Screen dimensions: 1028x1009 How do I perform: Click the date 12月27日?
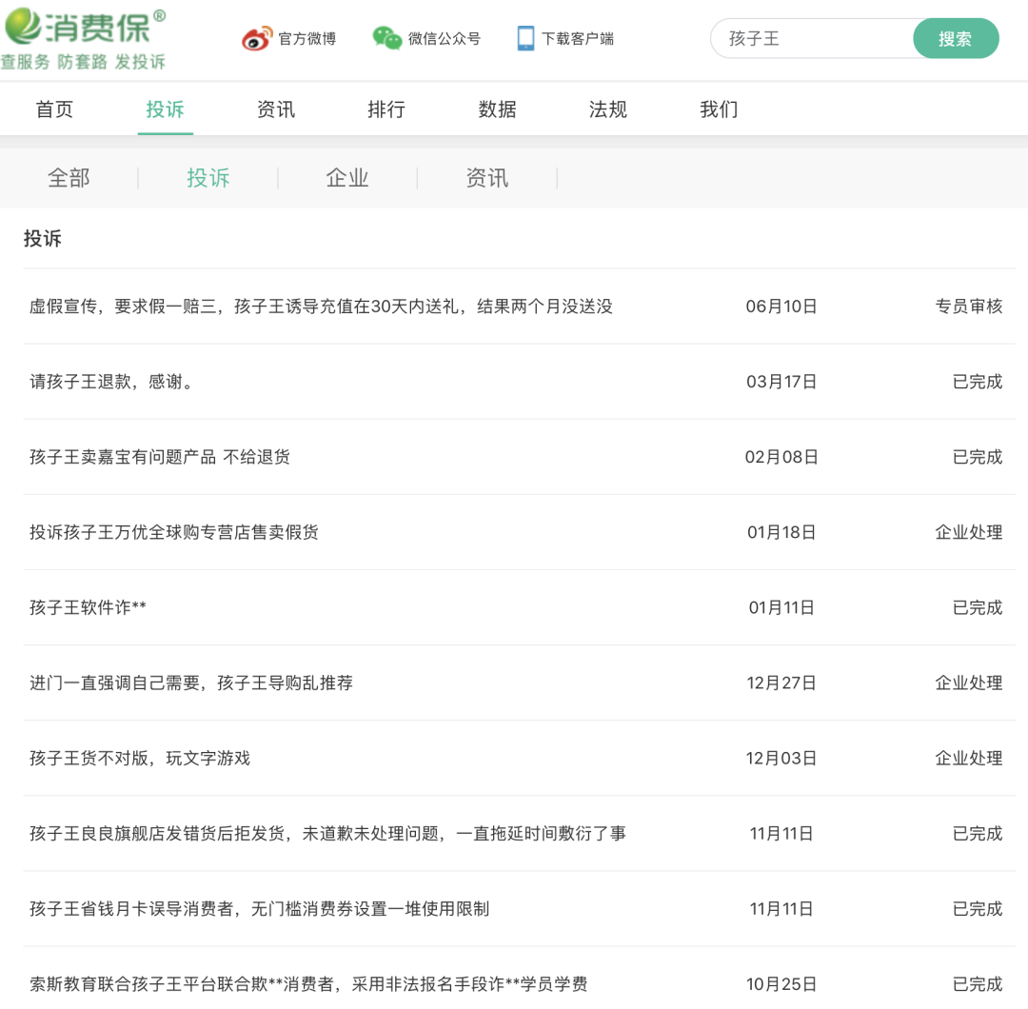coord(781,683)
